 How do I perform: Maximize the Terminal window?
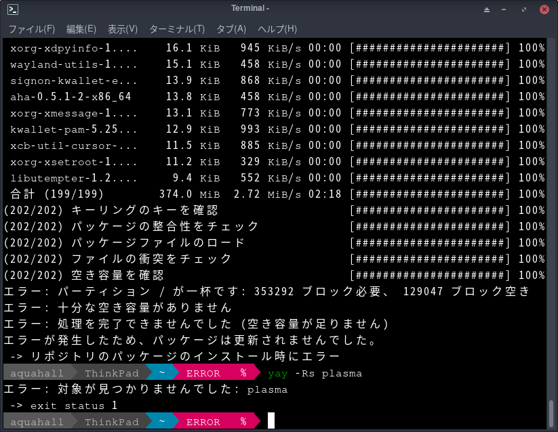coord(525,9)
